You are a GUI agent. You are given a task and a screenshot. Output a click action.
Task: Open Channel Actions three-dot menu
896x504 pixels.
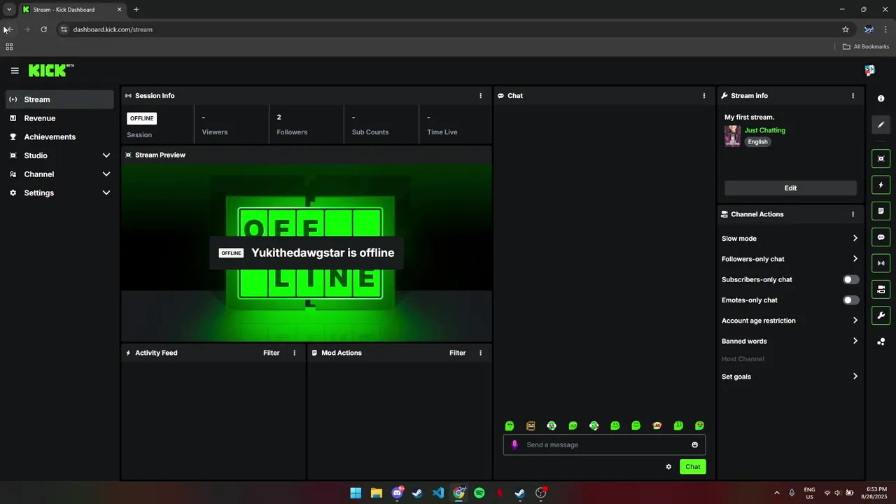click(x=853, y=214)
